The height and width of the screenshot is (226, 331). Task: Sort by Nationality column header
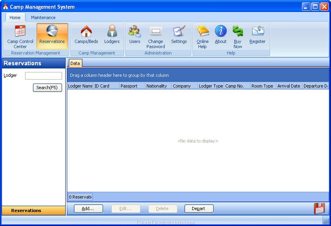pyautogui.click(x=158, y=86)
